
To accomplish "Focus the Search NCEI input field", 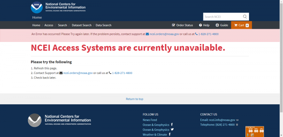I will [223, 17].
